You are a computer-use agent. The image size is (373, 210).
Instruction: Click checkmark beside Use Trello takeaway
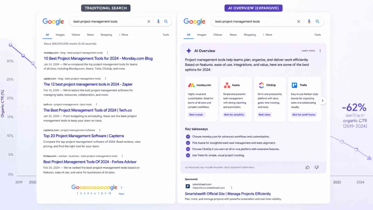(x=188, y=155)
